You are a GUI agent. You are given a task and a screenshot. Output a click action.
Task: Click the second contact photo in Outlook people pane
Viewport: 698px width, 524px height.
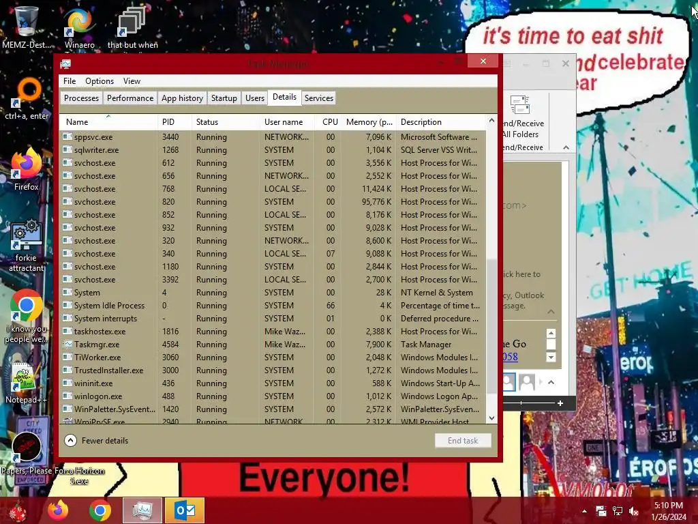coord(527,382)
